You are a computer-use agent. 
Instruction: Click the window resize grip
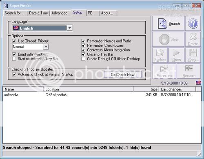coord(199,154)
